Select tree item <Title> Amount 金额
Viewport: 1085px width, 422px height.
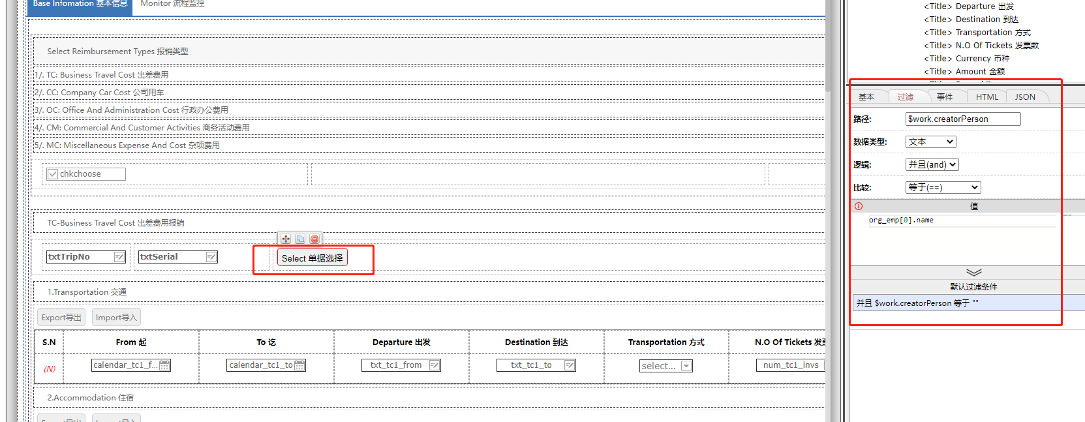coord(964,72)
